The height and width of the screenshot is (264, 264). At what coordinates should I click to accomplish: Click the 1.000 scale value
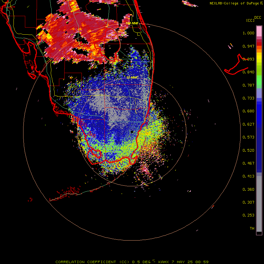[x=248, y=33]
